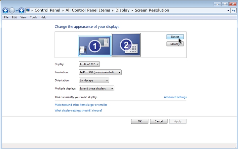Screen dimensions: 238x149
Task: Open What display settings should I choose
Action: click(x=78, y=111)
